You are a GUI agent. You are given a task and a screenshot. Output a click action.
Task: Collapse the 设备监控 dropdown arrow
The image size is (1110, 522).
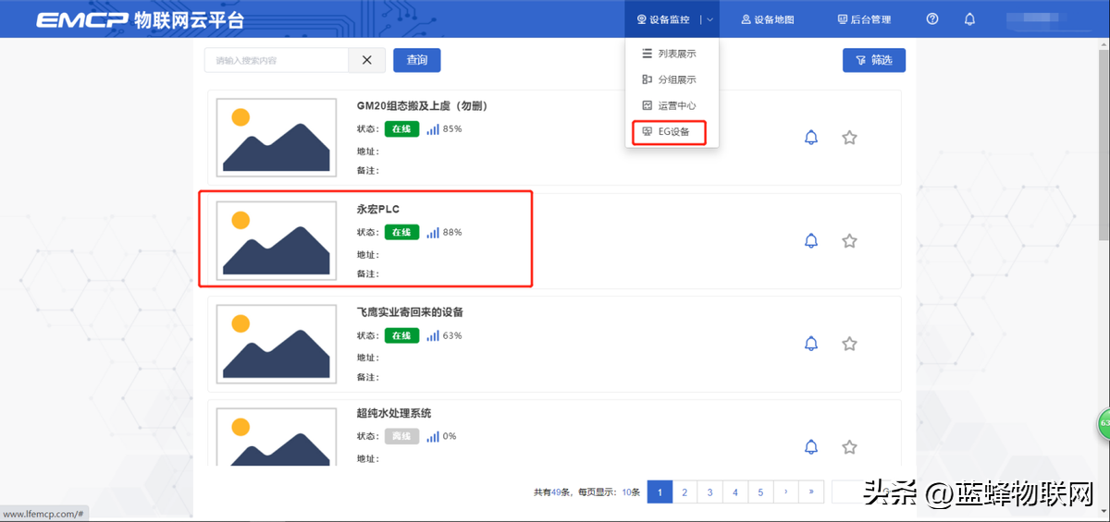[709, 19]
